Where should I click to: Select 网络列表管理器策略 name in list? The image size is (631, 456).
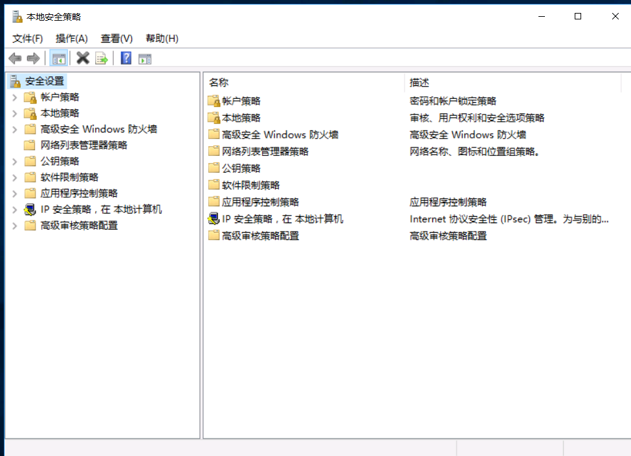click(x=265, y=151)
